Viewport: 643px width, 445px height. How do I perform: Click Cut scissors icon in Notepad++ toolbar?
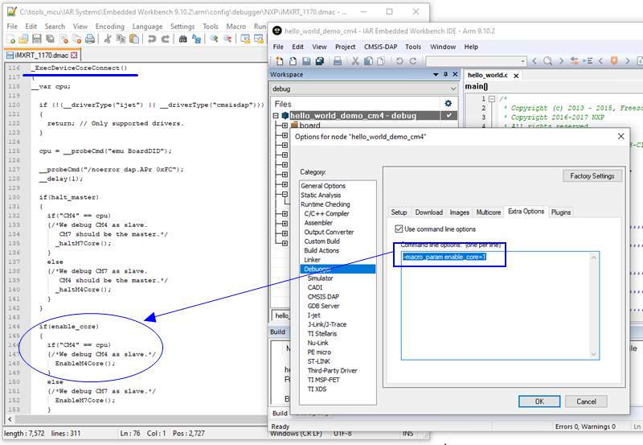pos(108,39)
